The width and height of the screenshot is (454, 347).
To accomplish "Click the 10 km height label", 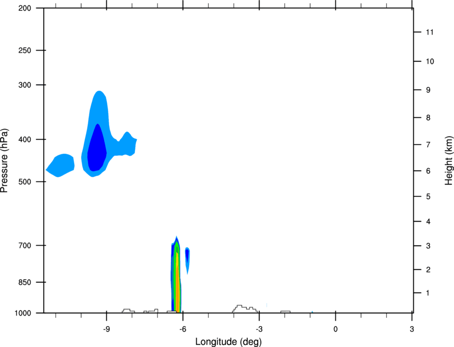I will tap(430, 61).
